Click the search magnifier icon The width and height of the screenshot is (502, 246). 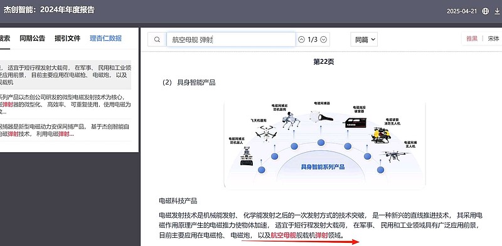click(x=157, y=39)
